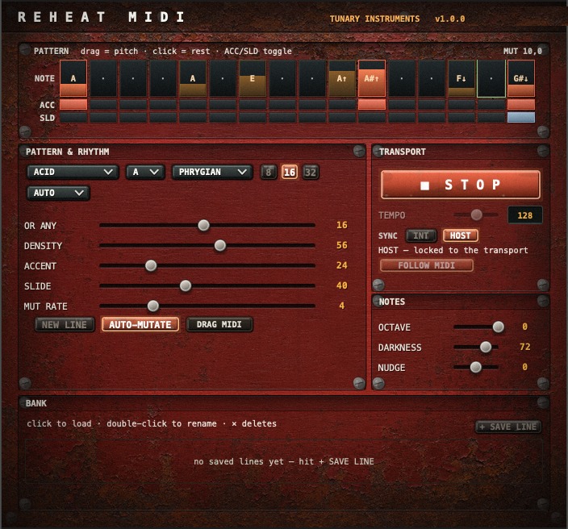Click the DARKNESS slider knob
Viewport: 568px width, 529px height.
pos(486,347)
